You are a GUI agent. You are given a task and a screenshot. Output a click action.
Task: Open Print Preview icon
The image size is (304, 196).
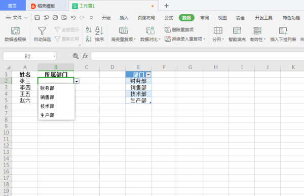click(x=64, y=18)
